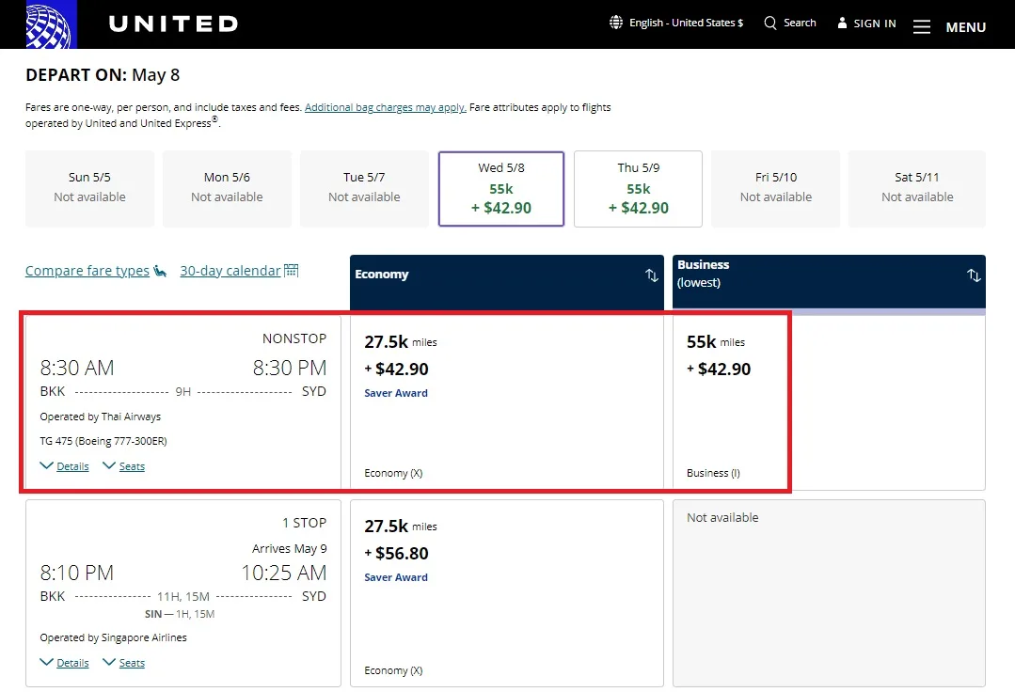Open the 30-day calendar link
The image size is (1015, 692).
(230, 271)
